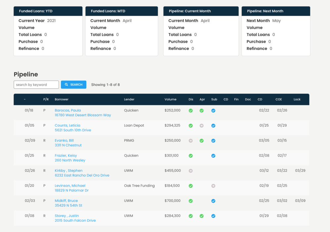Open borrower Barocas, Paula link
This screenshot has width=330, height=232.
coord(68,110)
